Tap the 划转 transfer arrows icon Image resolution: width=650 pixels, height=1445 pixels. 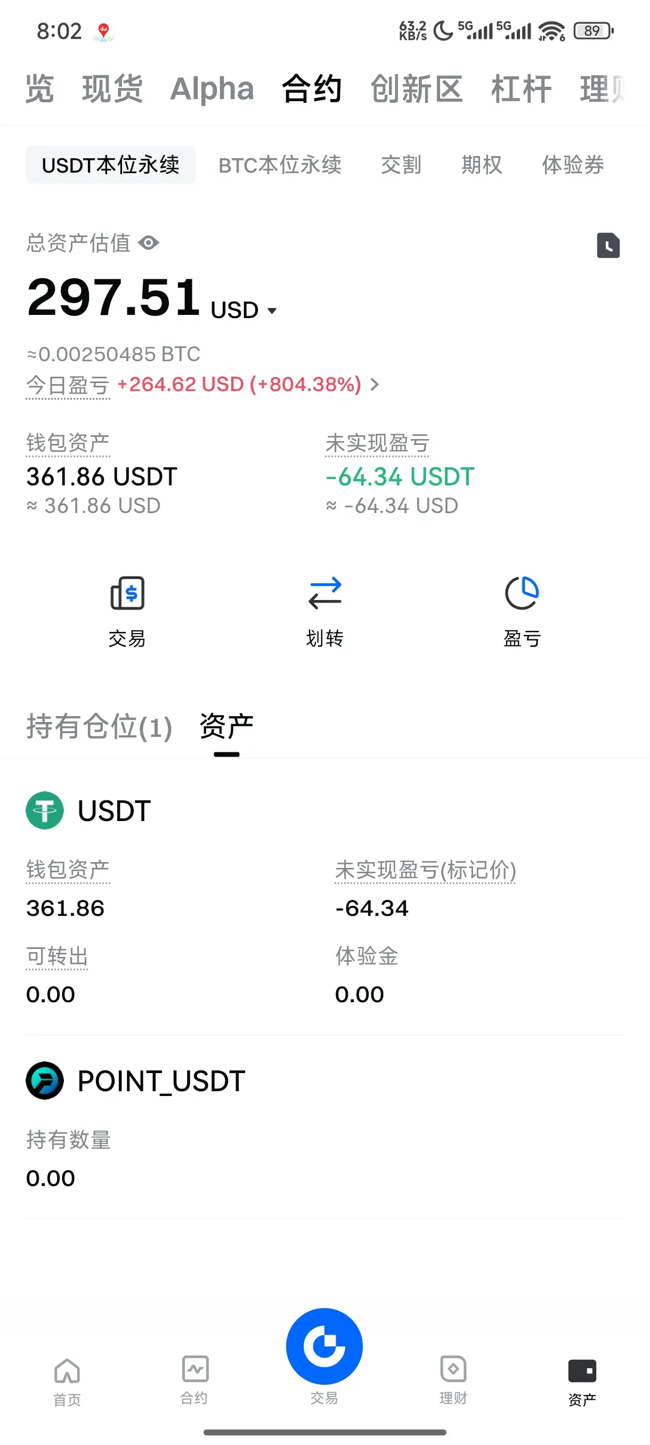[x=324, y=593]
